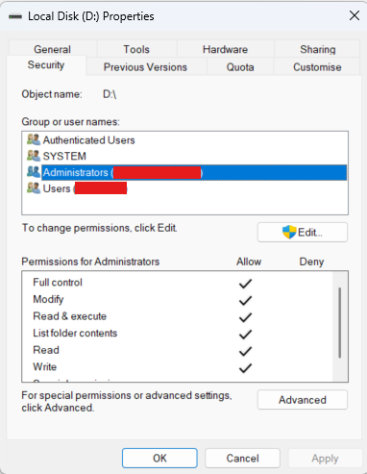Click the Modify permission label
This screenshot has height=474, width=367.
tap(48, 299)
